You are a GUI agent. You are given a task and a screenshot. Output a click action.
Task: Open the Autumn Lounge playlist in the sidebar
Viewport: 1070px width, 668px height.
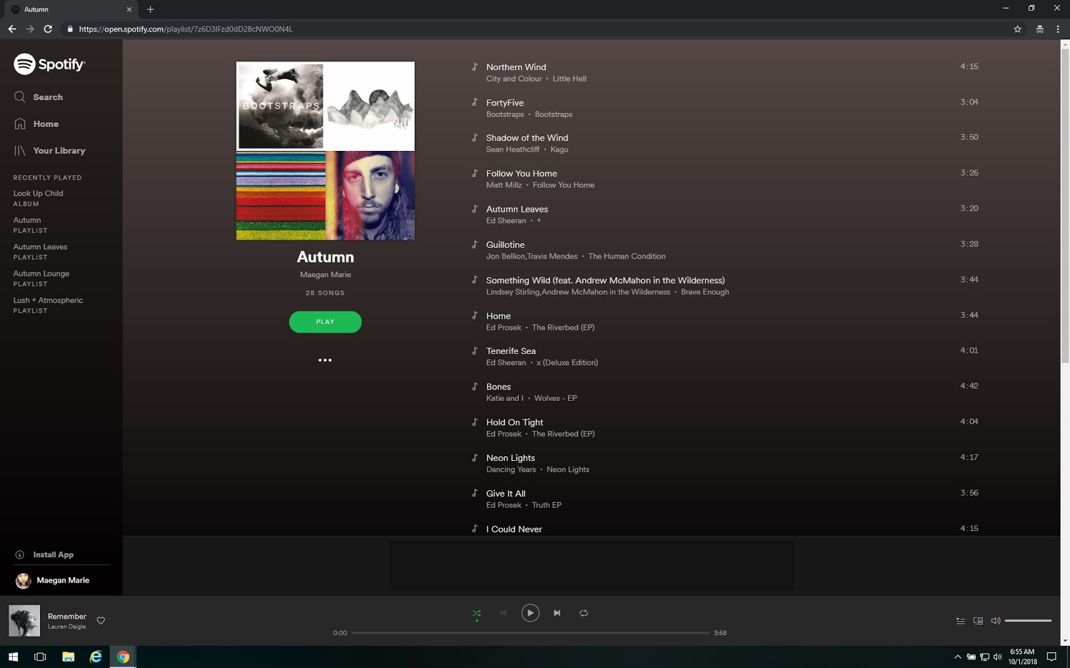[41, 278]
